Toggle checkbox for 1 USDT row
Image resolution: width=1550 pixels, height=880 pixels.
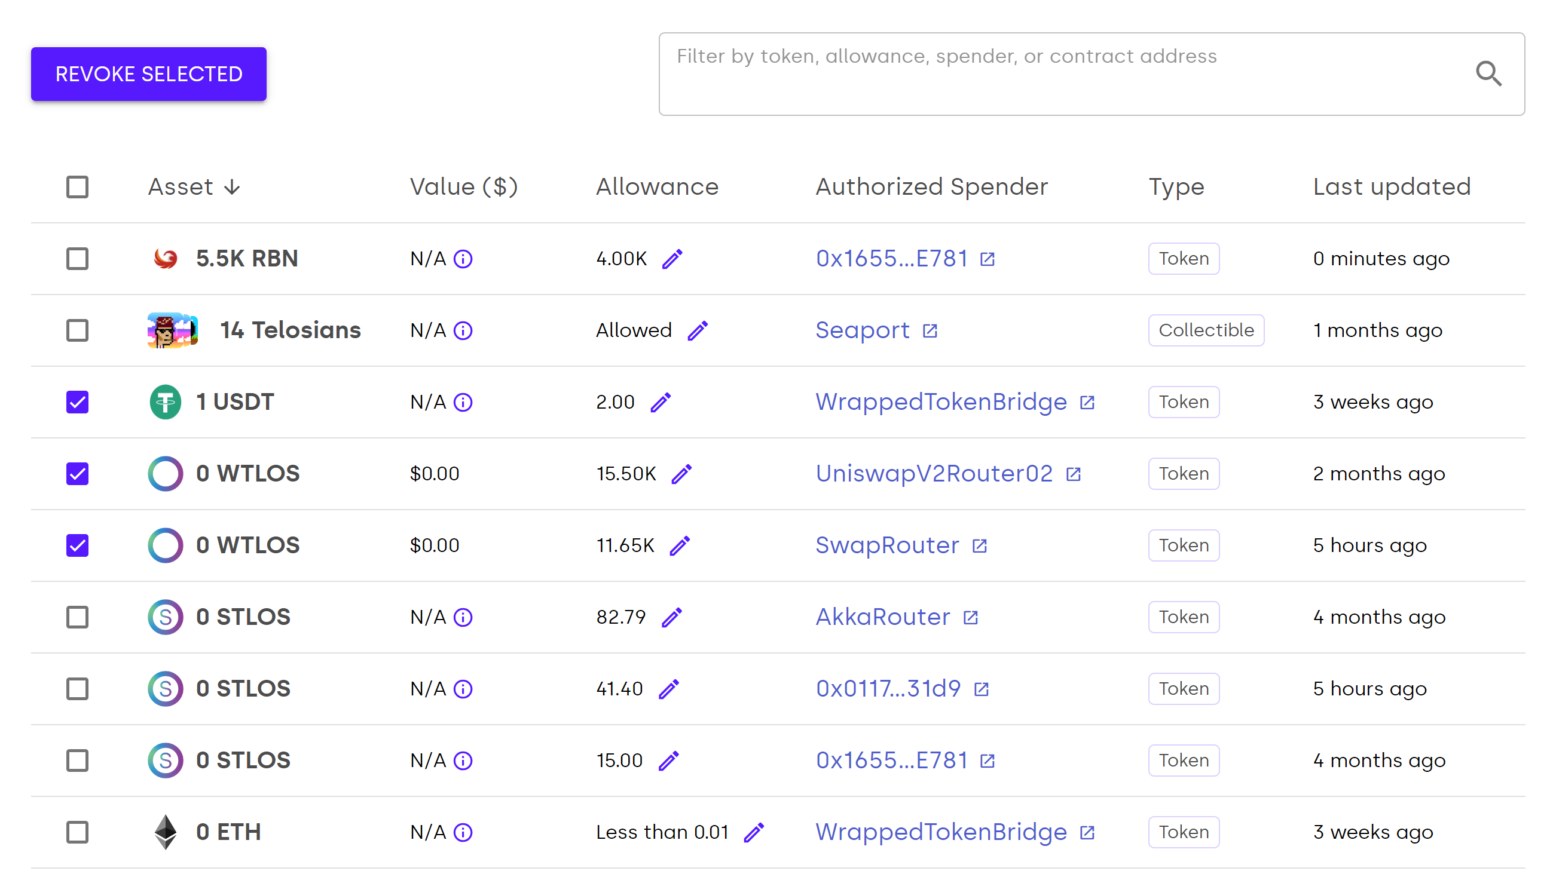tap(79, 401)
